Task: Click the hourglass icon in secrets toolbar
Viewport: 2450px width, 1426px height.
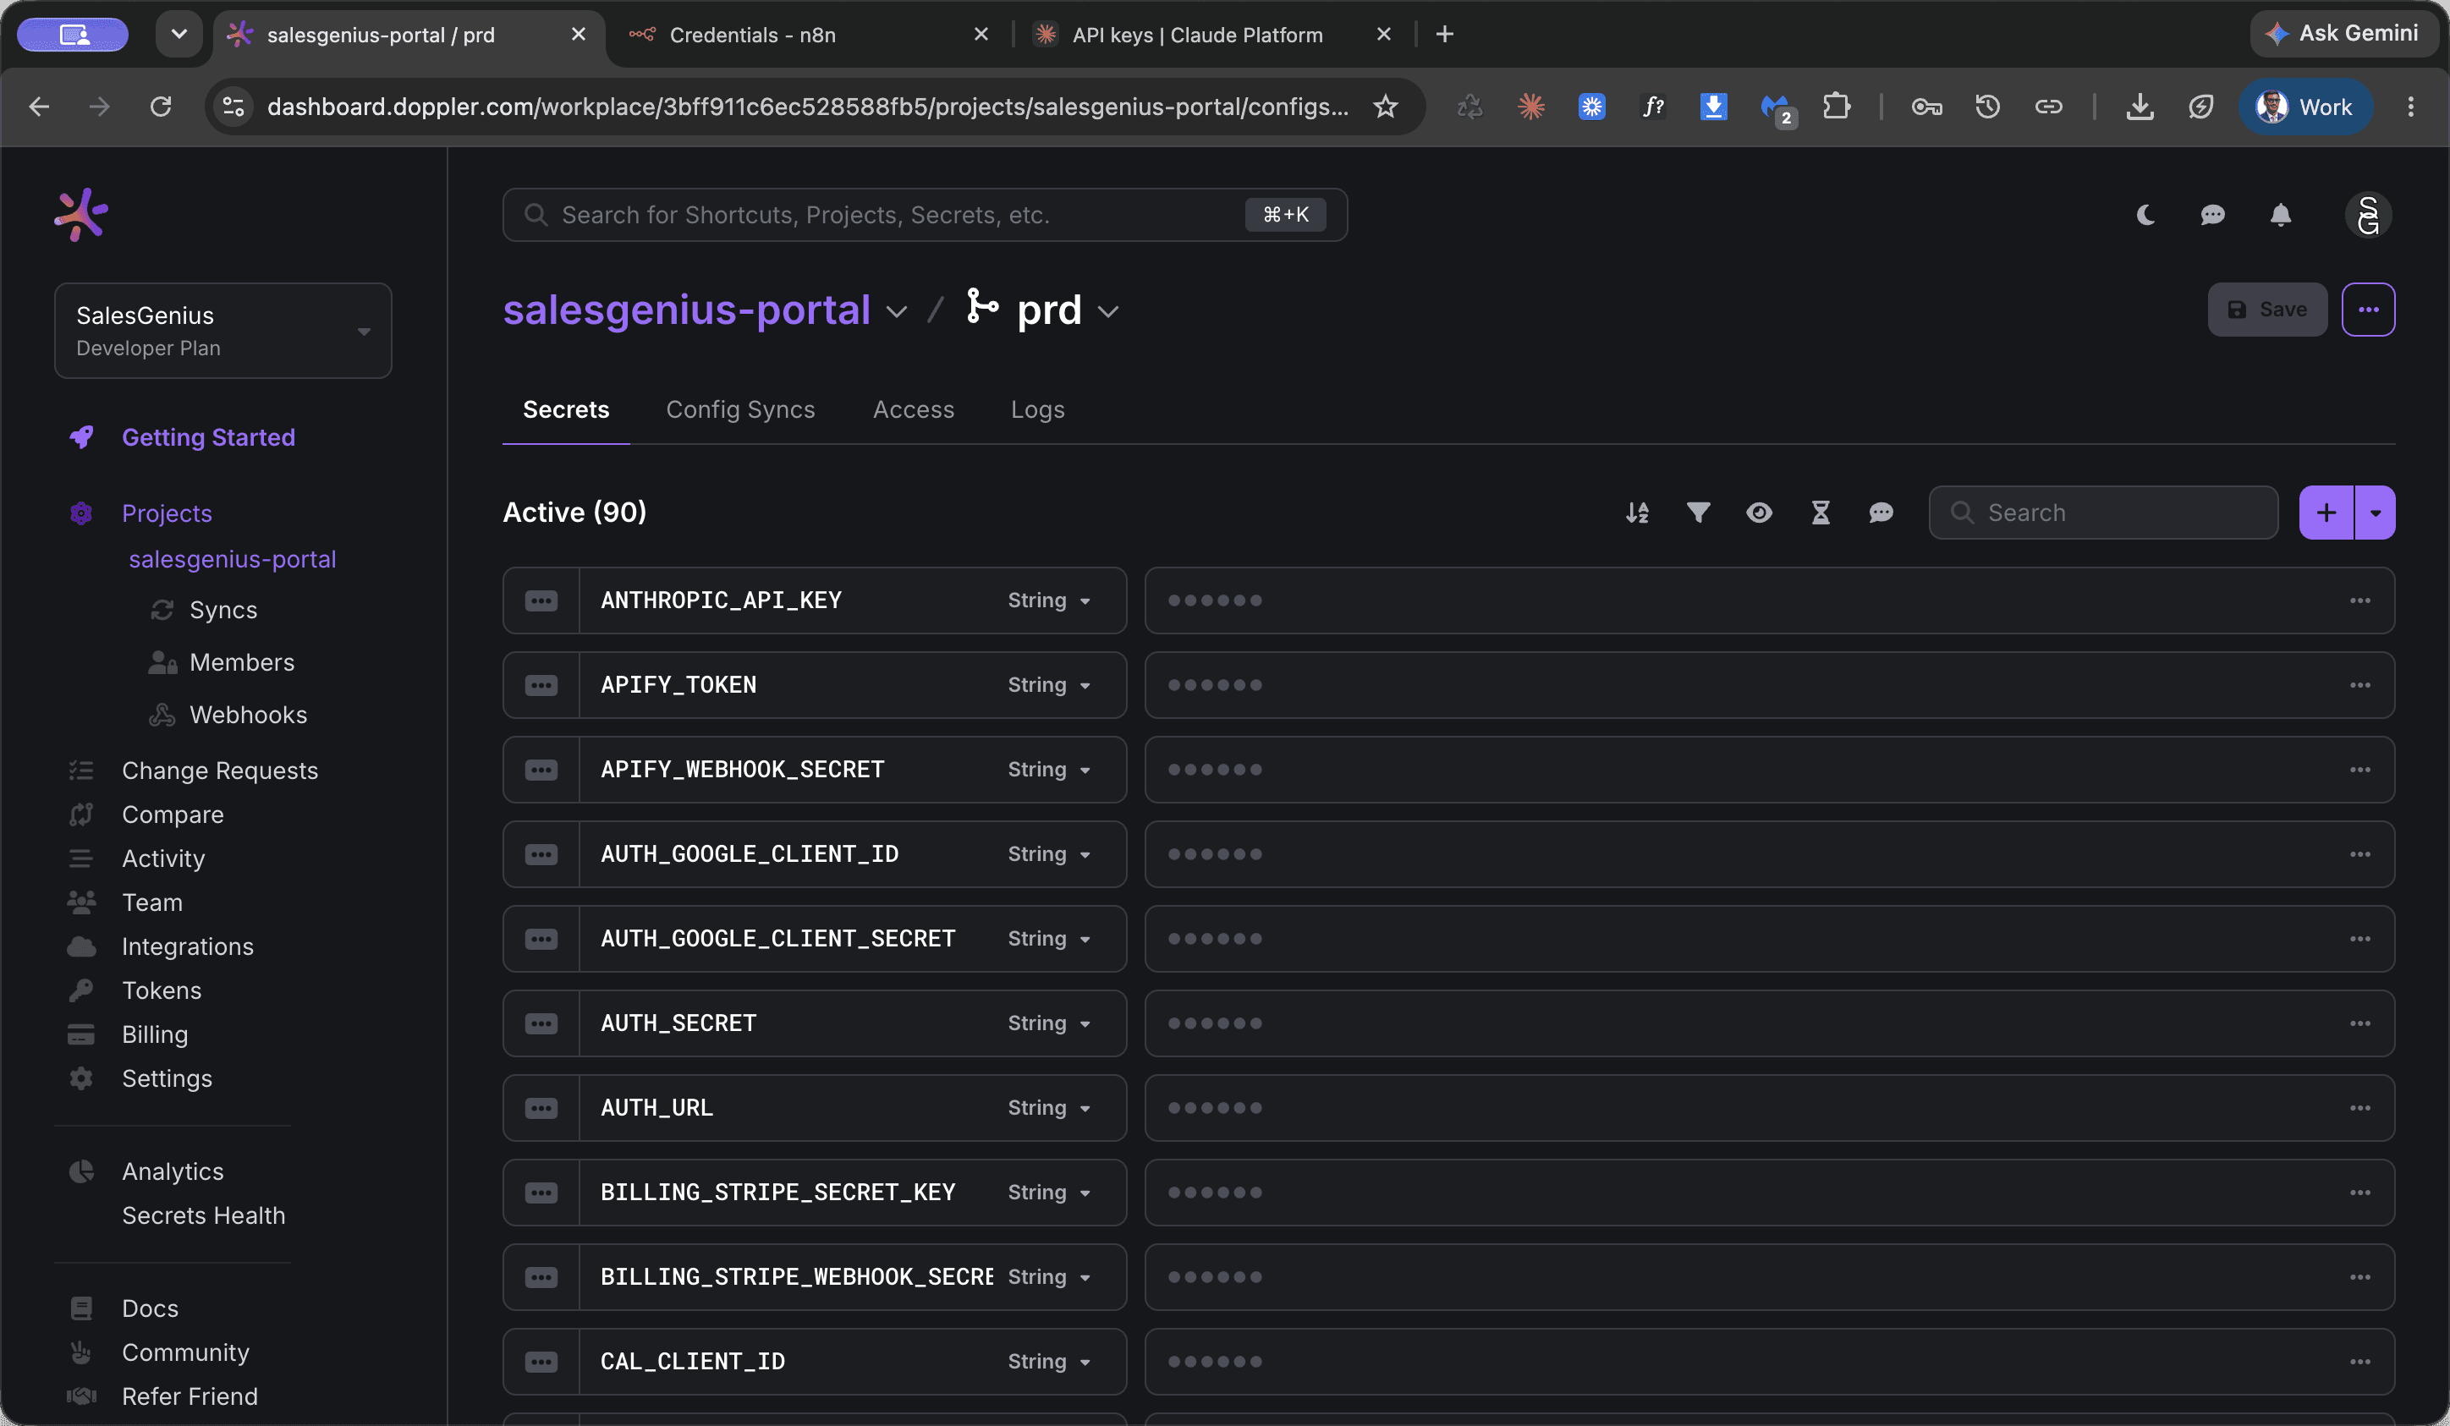Action: (x=1821, y=513)
